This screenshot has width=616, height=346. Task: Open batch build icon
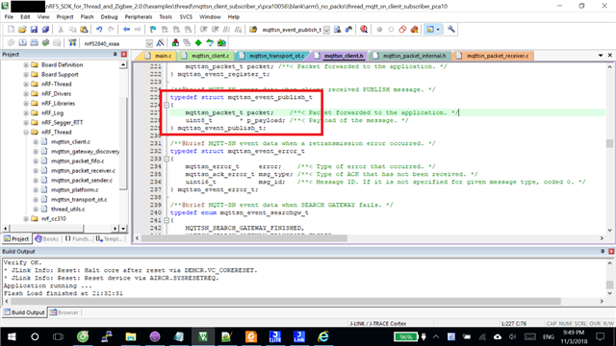[x=45, y=42]
